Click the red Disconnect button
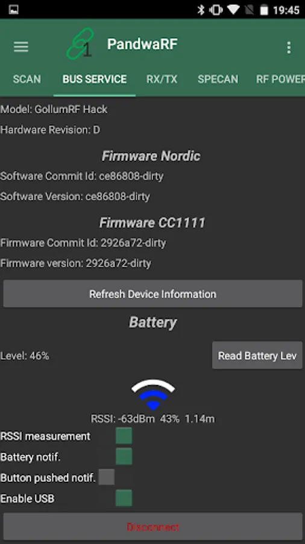Image resolution: width=305 pixels, height=544 pixels. [153, 526]
